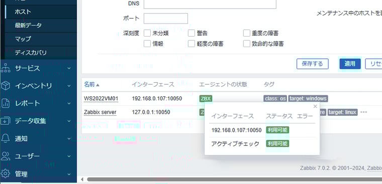The image size is (382, 184).
Task: Click the horizontal scrollbar at the bottom
Action: (234, 179)
